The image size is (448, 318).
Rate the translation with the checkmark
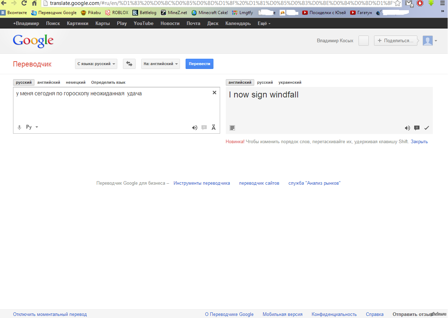(427, 128)
